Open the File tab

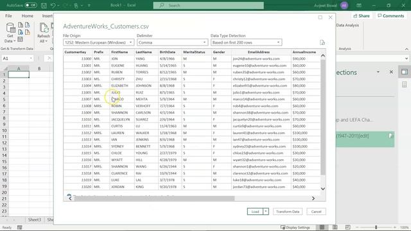[x=8, y=15]
